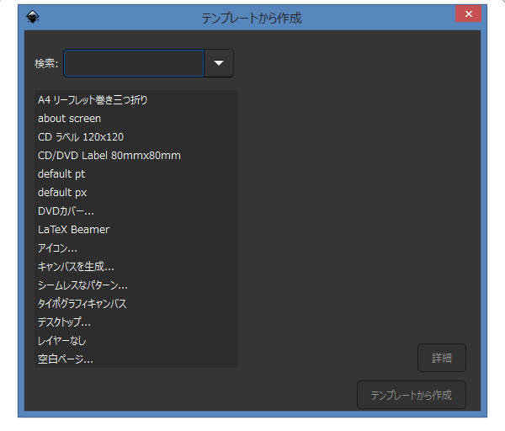Select the default px template
505x431 pixels.
136,193
